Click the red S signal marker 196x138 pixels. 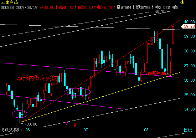pos(75,125)
